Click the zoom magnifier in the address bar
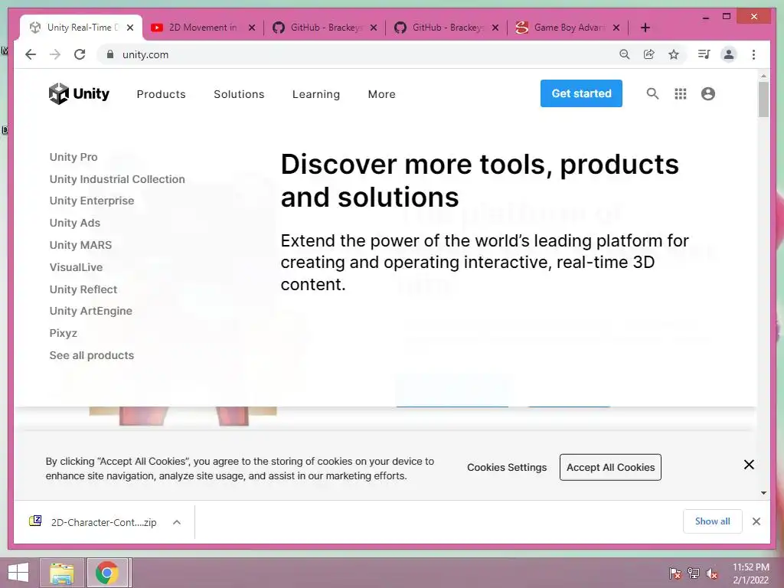The image size is (784, 588). (624, 54)
